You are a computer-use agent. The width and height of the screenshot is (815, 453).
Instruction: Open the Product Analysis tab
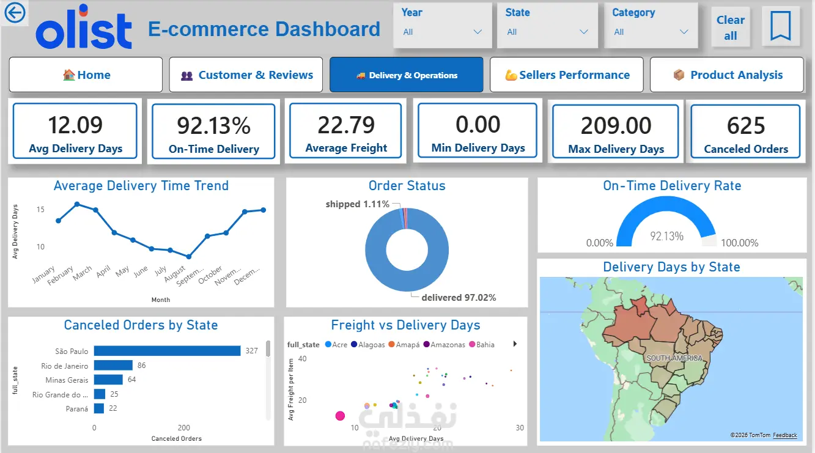coord(727,75)
